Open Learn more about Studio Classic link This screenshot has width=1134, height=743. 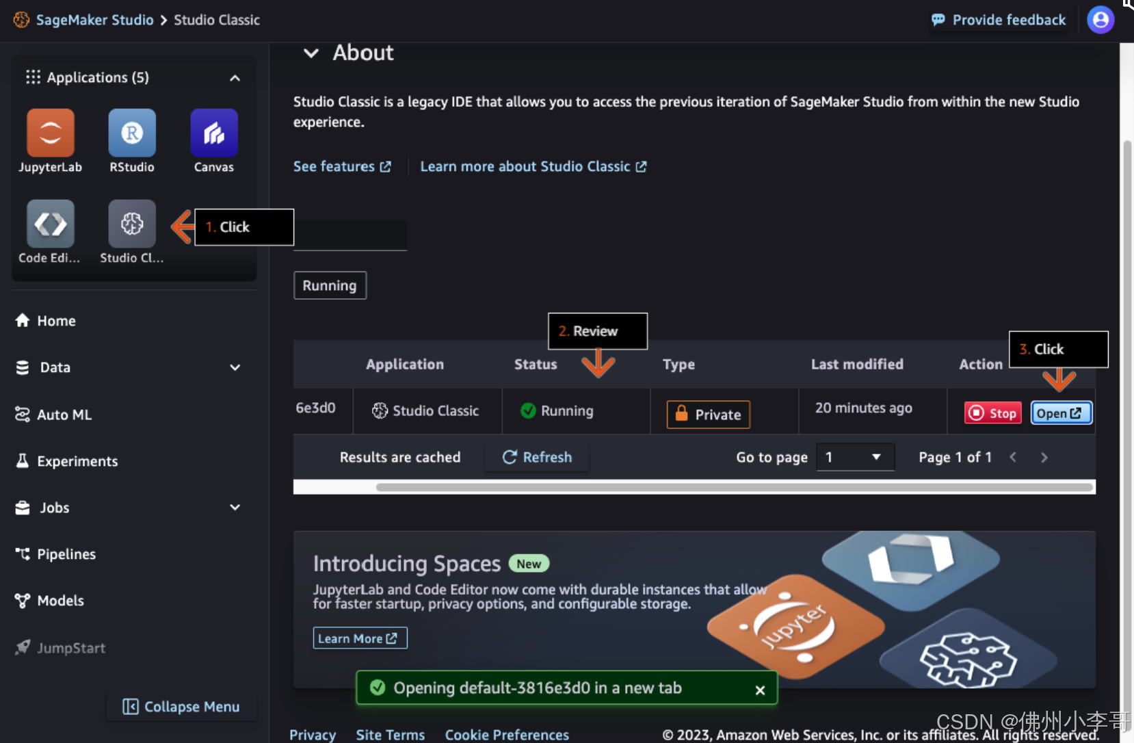[x=533, y=166]
